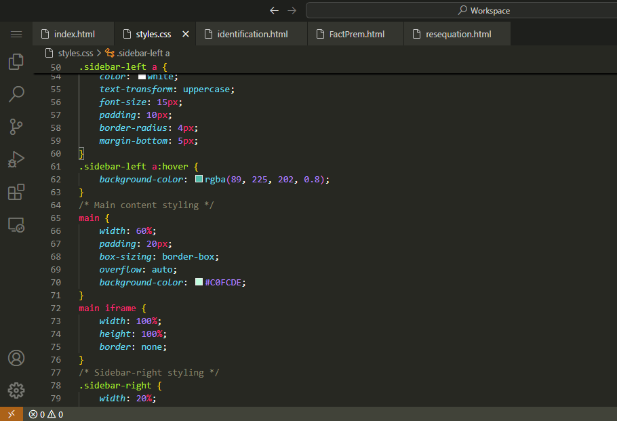Open the Explorer view in activity bar
Image resolution: width=617 pixels, height=421 pixels.
click(16, 62)
